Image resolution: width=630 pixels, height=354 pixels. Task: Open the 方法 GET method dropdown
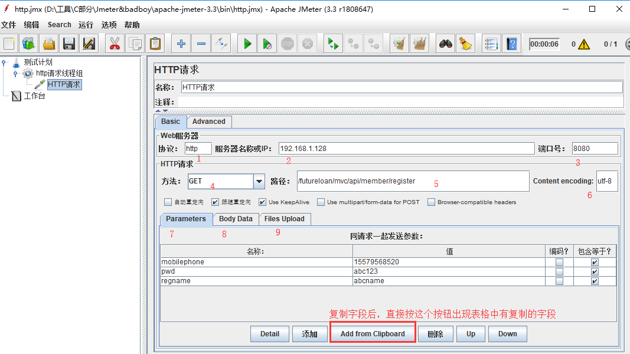(259, 181)
